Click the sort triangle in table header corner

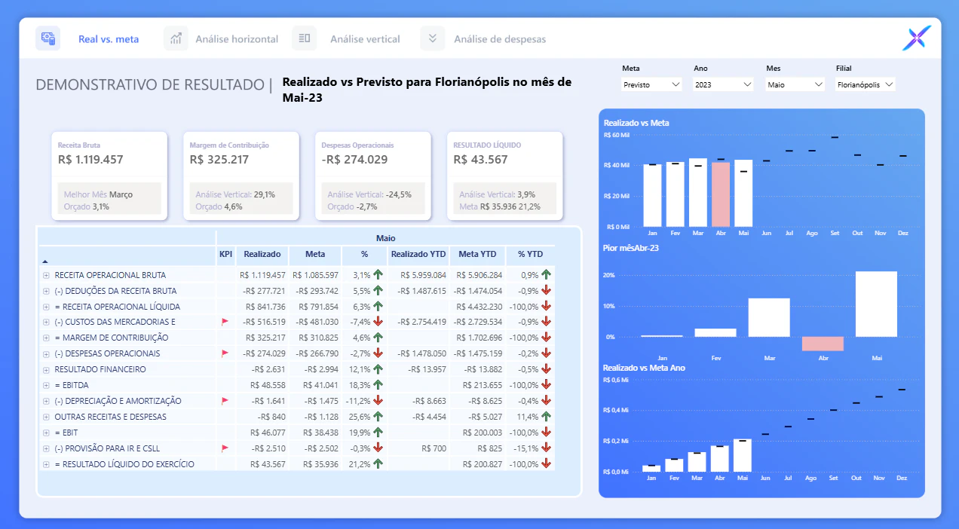click(x=44, y=261)
